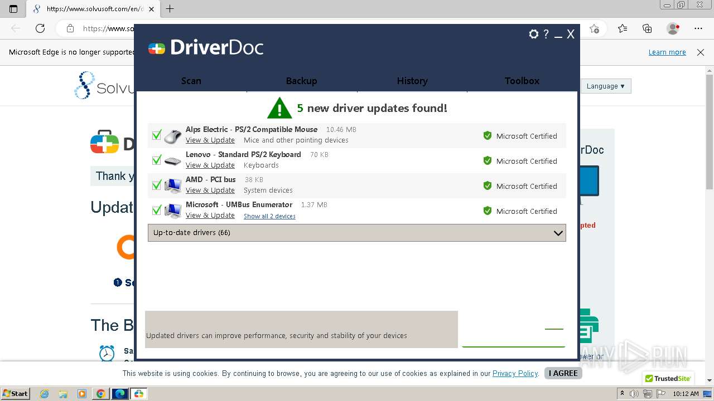Open Chrome from the taskbar
The image size is (714, 401).
[101, 394]
